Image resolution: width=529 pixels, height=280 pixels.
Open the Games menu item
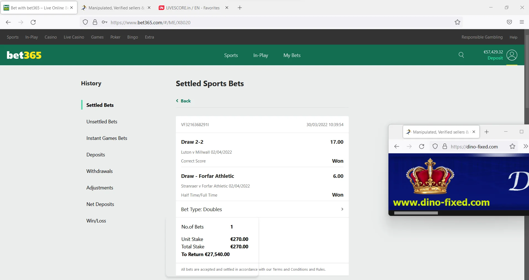tap(97, 37)
